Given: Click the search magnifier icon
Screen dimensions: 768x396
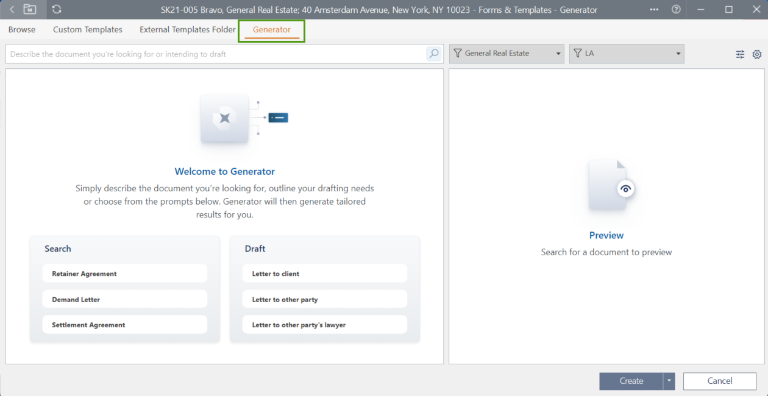Looking at the screenshot, I should [x=433, y=54].
